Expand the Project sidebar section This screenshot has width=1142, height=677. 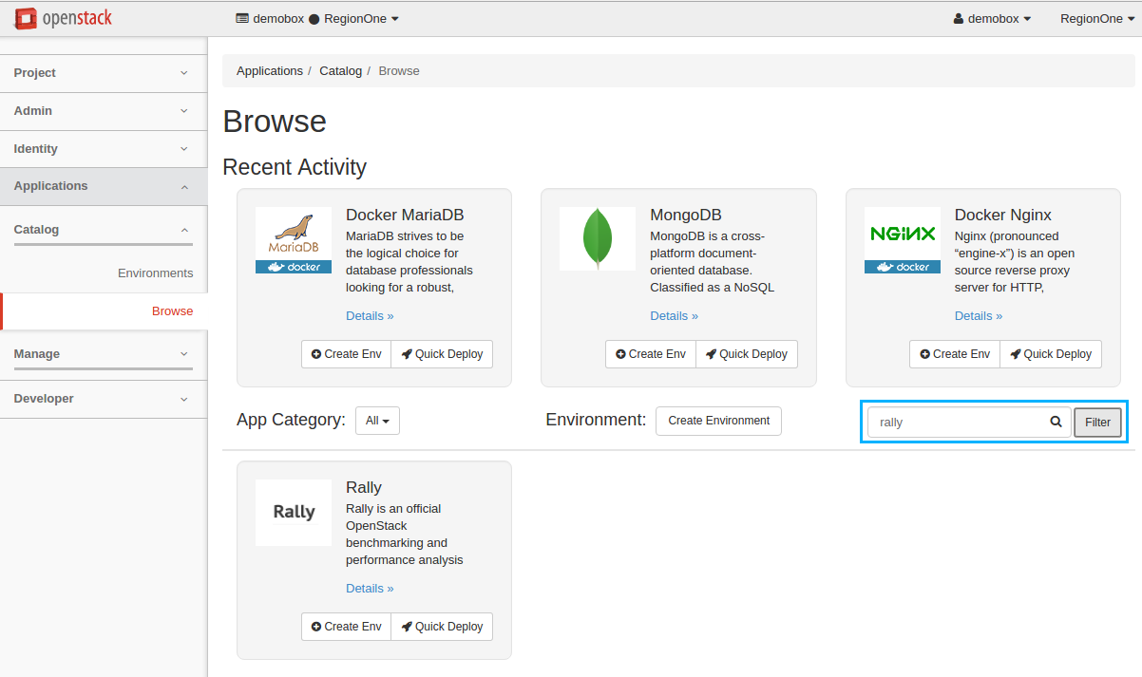click(x=103, y=72)
